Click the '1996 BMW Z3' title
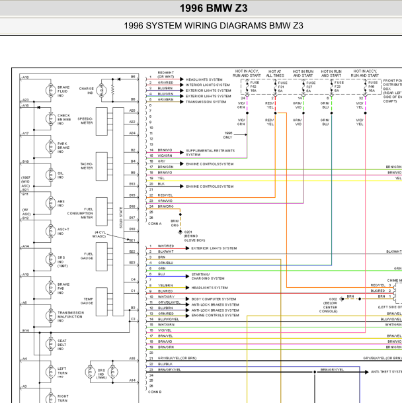The width and height of the screenshot is (402, 403). (214, 8)
